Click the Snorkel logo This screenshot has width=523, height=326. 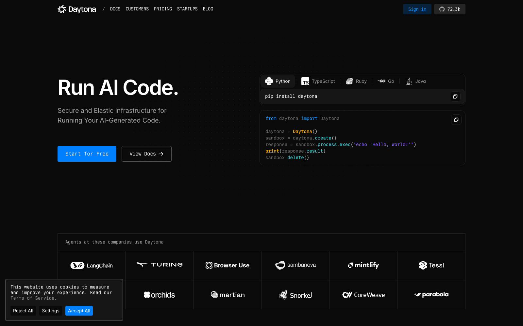pyautogui.click(x=295, y=295)
